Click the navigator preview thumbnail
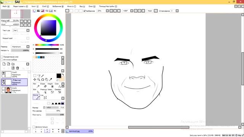 (16, 14)
